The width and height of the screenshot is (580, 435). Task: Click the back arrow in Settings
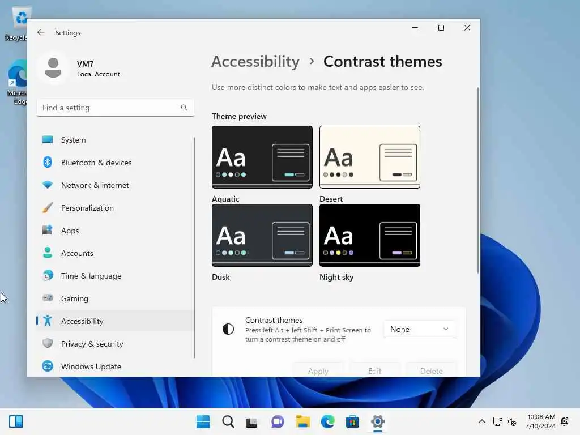coord(41,32)
